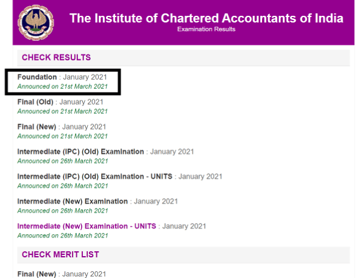Image resolution: width=362 pixels, height=278 pixels.
Task: Click the Examination Results subtitle in header
Action: pyautogui.click(x=206, y=29)
